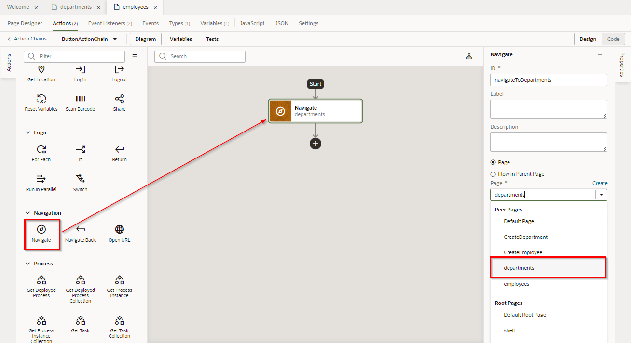Click the Filter actions input field
The height and width of the screenshot is (343, 631).
[x=80, y=56]
